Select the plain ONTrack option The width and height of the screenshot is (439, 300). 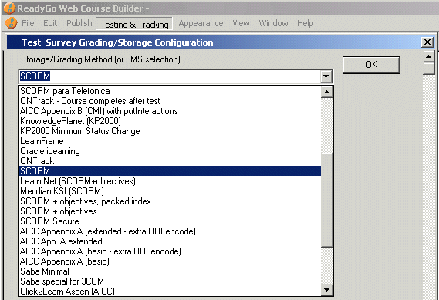[x=170, y=161]
